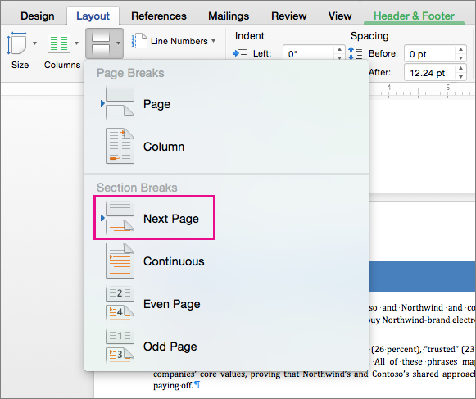Image resolution: width=476 pixels, height=399 pixels.
Task: Click the 'Spacing' group label
Action: pyautogui.click(x=369, y=36)
